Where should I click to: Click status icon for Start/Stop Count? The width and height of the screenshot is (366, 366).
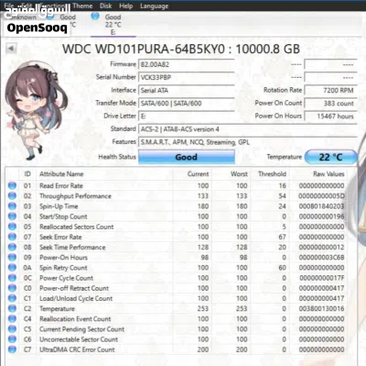click(x=12, y=216)
